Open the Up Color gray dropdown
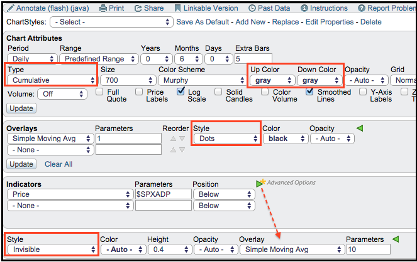This screenshot has width=417, height=262. pyautogui.click(x=272, y=80)
